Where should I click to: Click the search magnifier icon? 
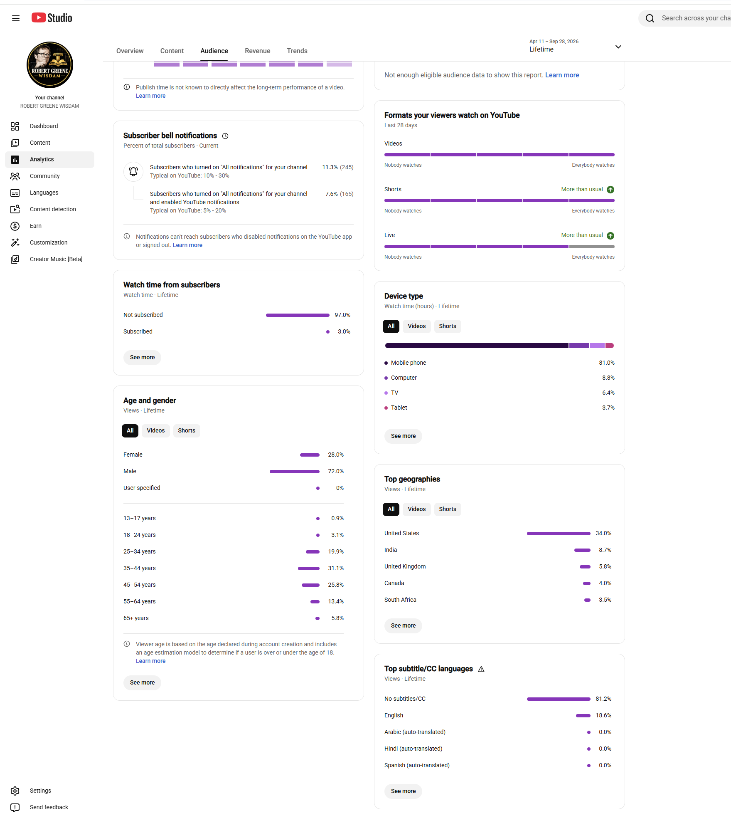(x=650, y=18)
